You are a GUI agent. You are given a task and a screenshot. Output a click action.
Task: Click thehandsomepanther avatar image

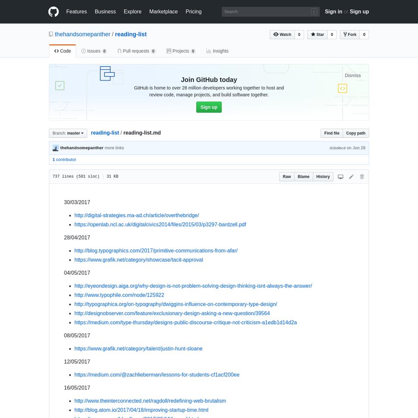(x=56, y=148)
